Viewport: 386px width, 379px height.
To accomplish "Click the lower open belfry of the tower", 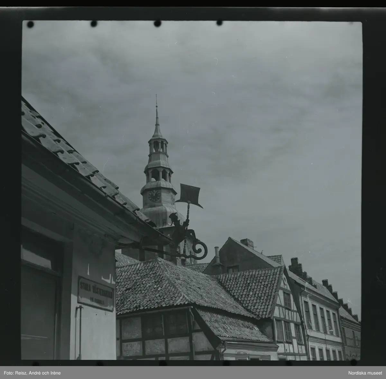I will 156,175.
